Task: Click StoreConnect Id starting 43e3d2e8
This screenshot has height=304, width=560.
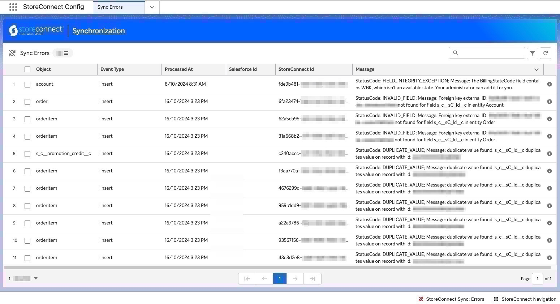Action: tap(313, 258)
